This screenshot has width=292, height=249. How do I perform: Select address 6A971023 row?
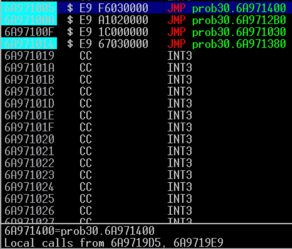tap(29, 175)
